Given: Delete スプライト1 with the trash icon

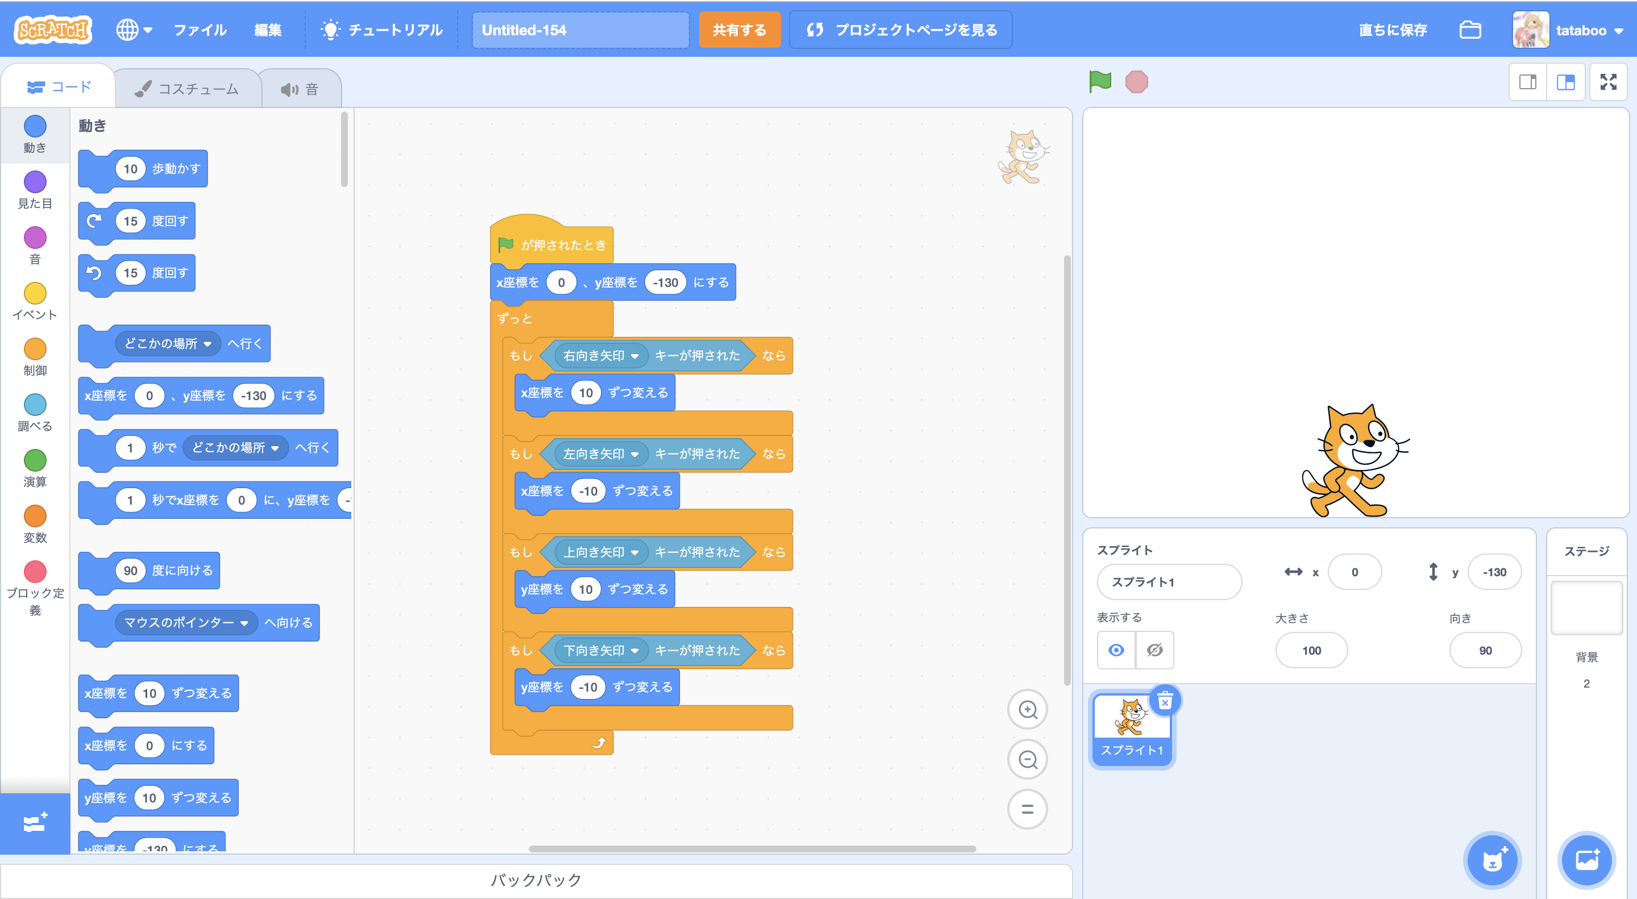Looking at the screenshot, I should (1164, 701).
